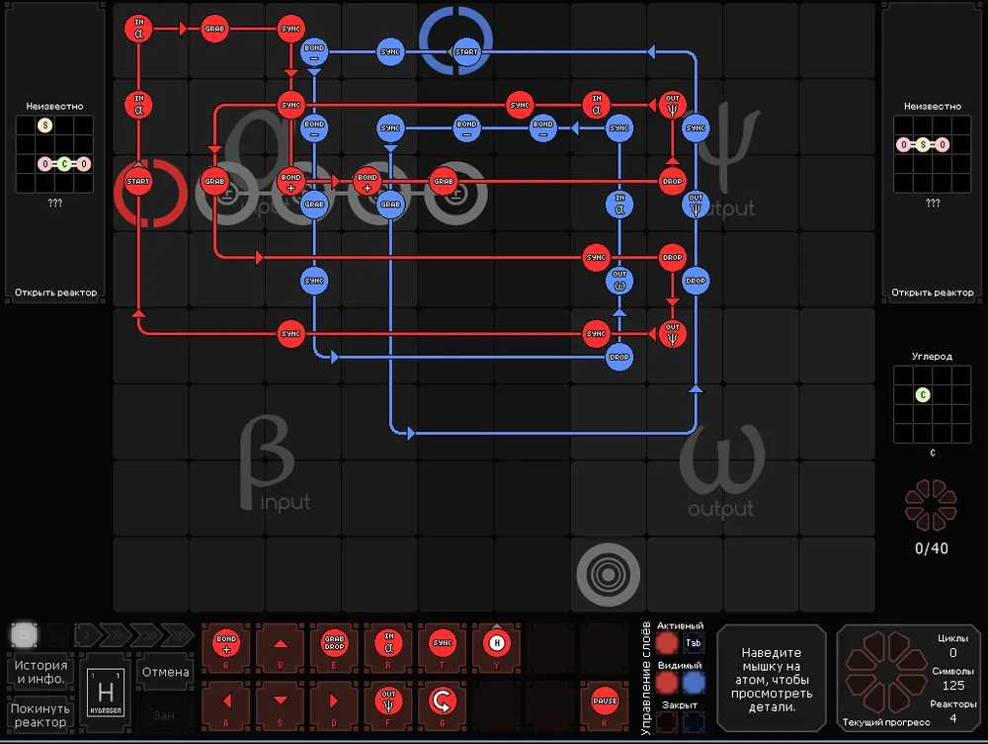Viewport: 988px width, 744px height.
Task: Click the stop simulation button
Action: coord(24,634)
